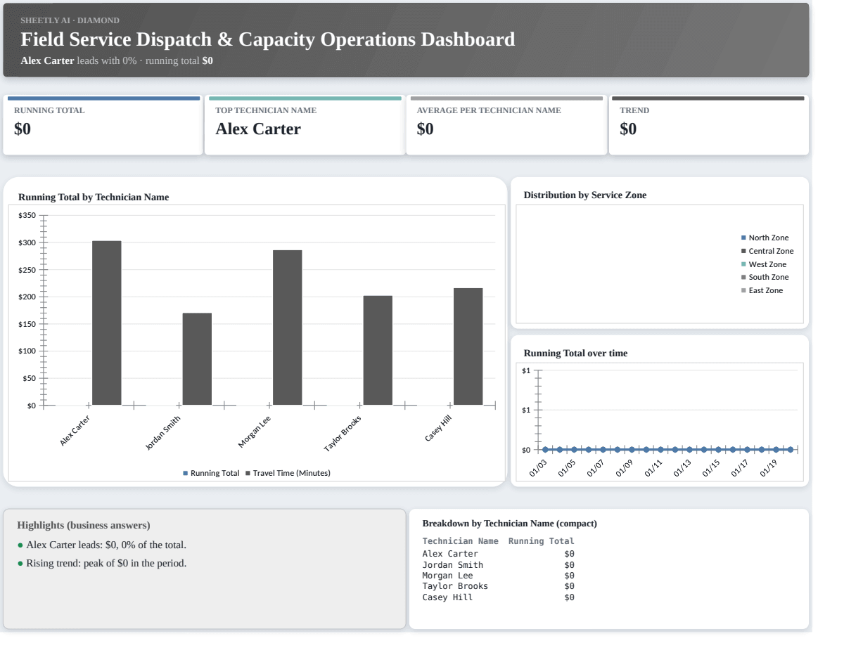This screenshot has width=863, height=648.
Task: Click the $50 y-axis label
Action: pos(30,378)
